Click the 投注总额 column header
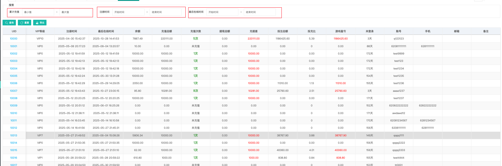The height and width of the screenshot is (166, 502). pyautogui.click(x=283, y=31)
